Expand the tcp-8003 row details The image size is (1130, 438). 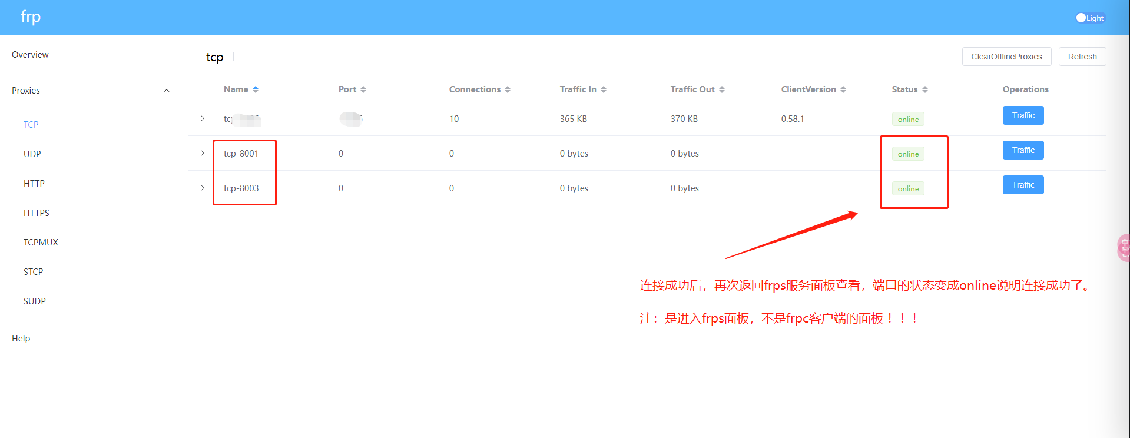point(203,188)
